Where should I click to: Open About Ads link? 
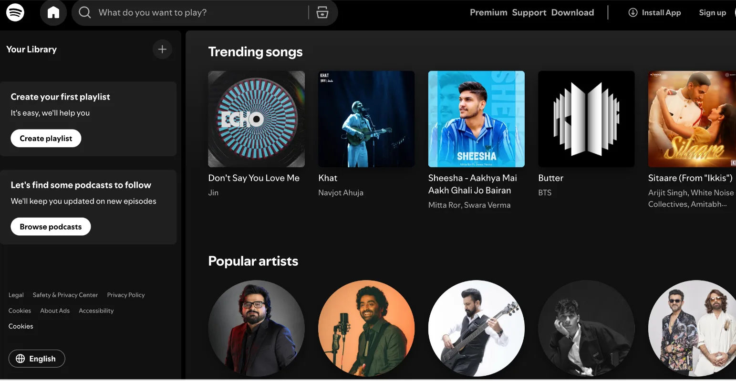point(55,311)
